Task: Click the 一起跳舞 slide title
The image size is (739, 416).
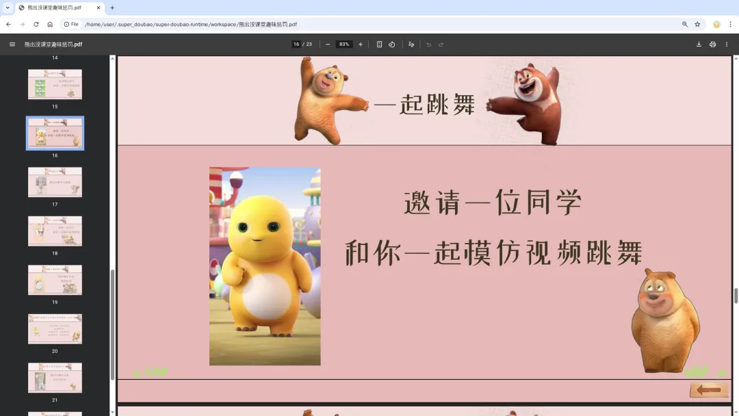Action: [x=424, y=104]
